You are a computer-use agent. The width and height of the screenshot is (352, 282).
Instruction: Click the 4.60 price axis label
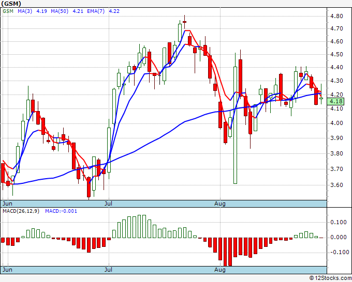pyautogui.click(x=336, y=41)
